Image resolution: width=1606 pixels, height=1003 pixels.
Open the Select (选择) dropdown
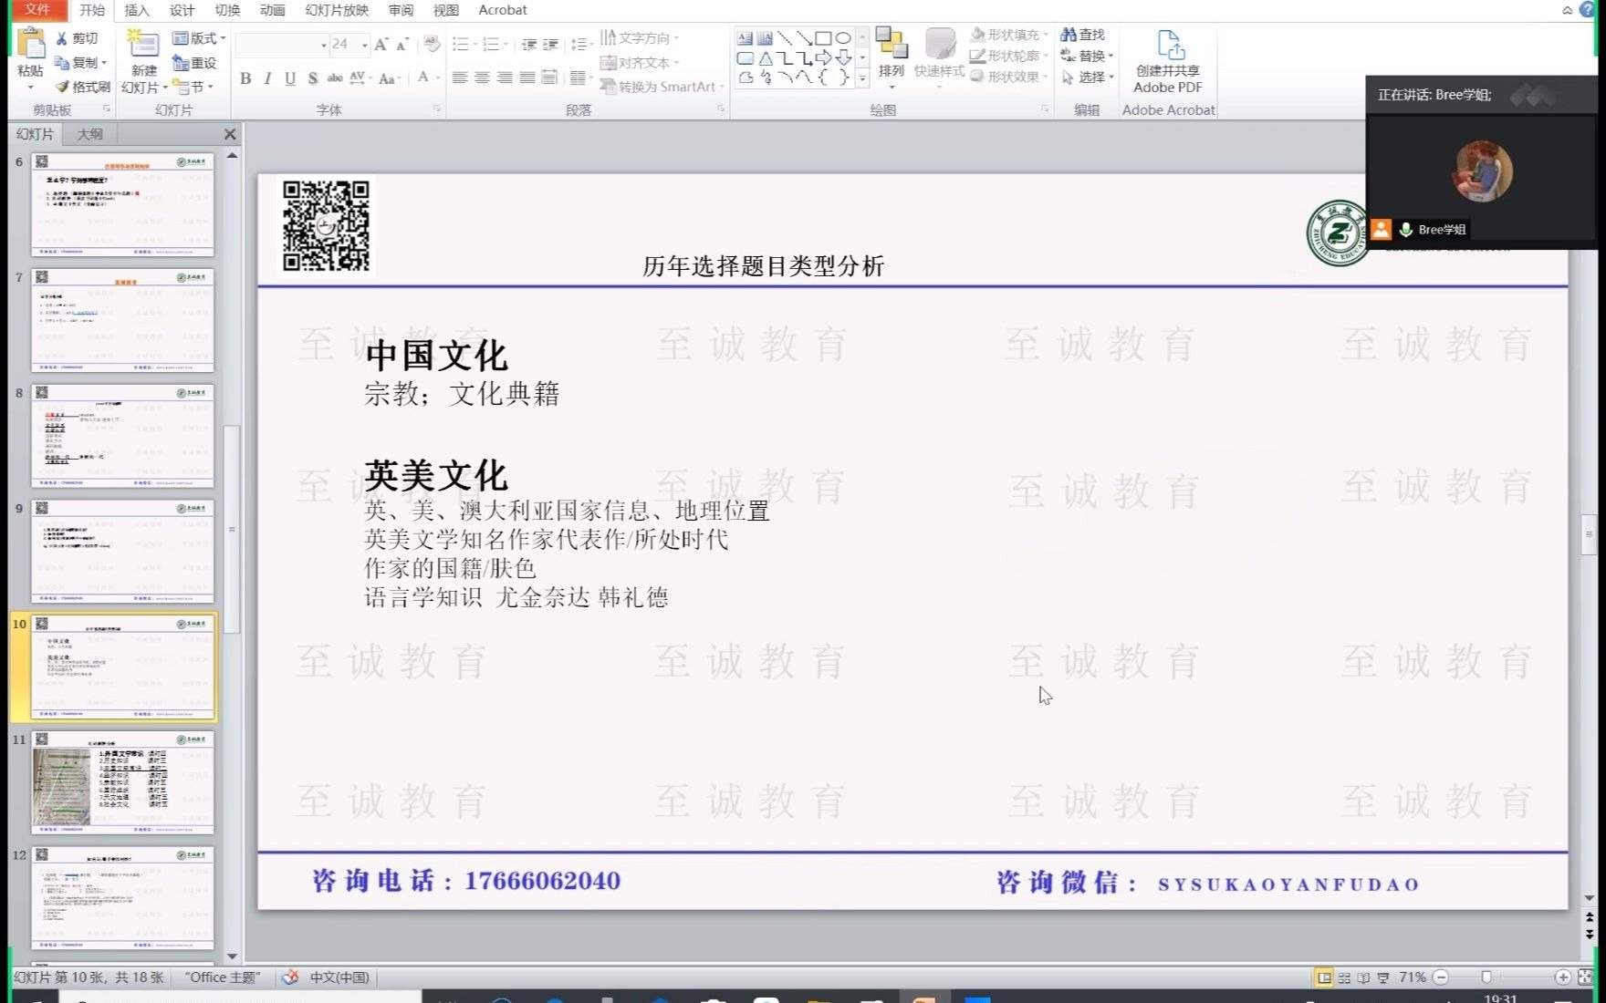pos(1088,78)
